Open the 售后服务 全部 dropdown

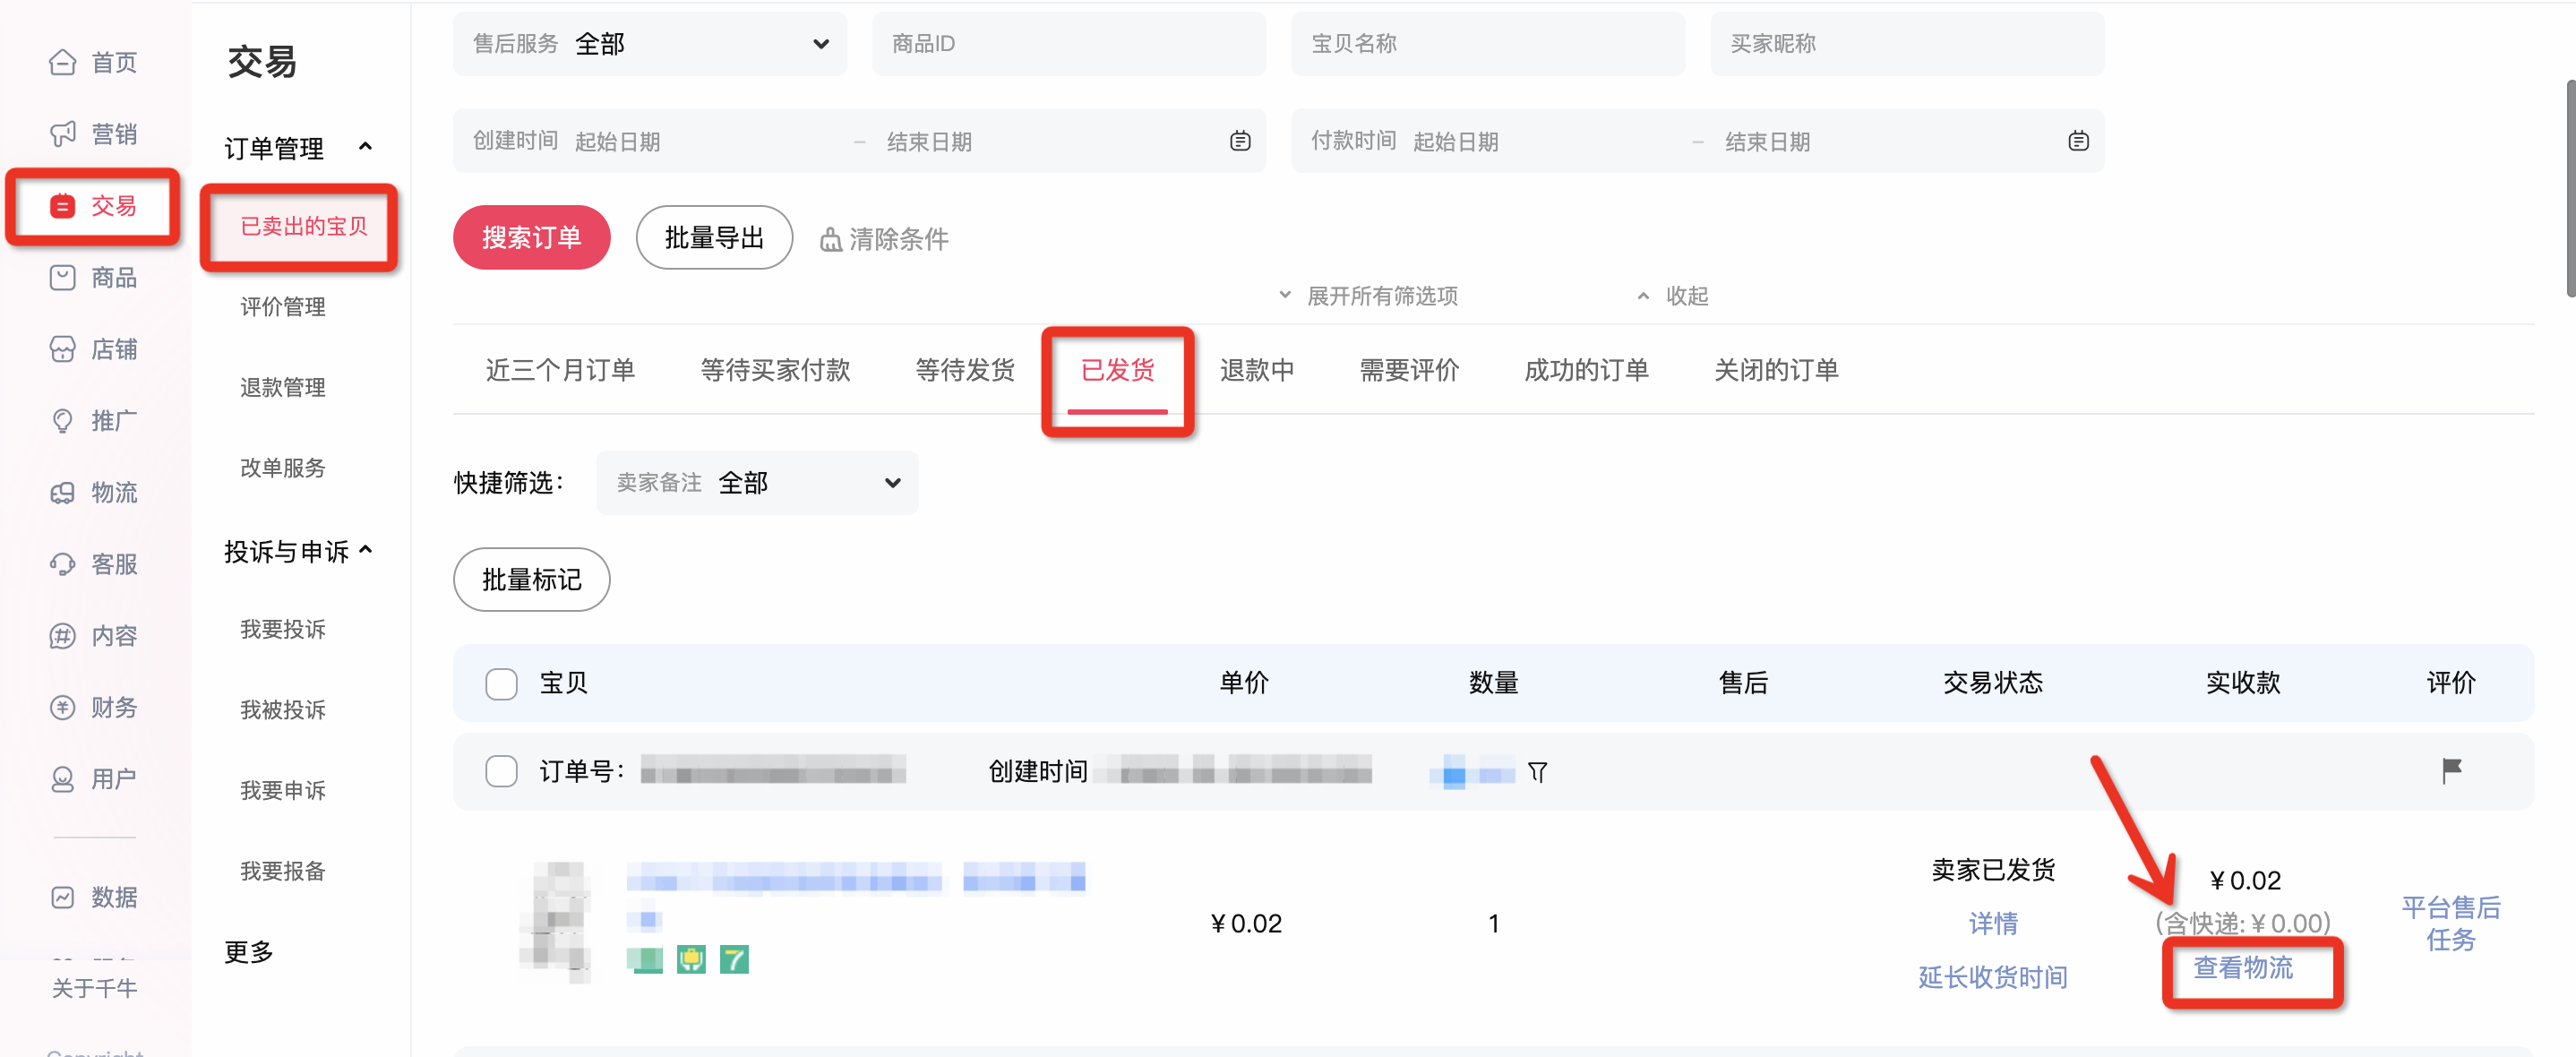pos(650,44)
